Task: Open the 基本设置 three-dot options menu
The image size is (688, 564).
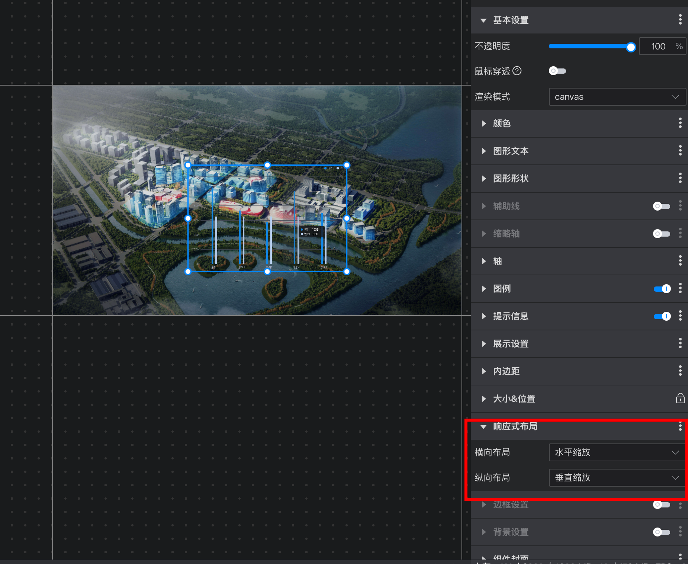Action: tap(680, 20)
